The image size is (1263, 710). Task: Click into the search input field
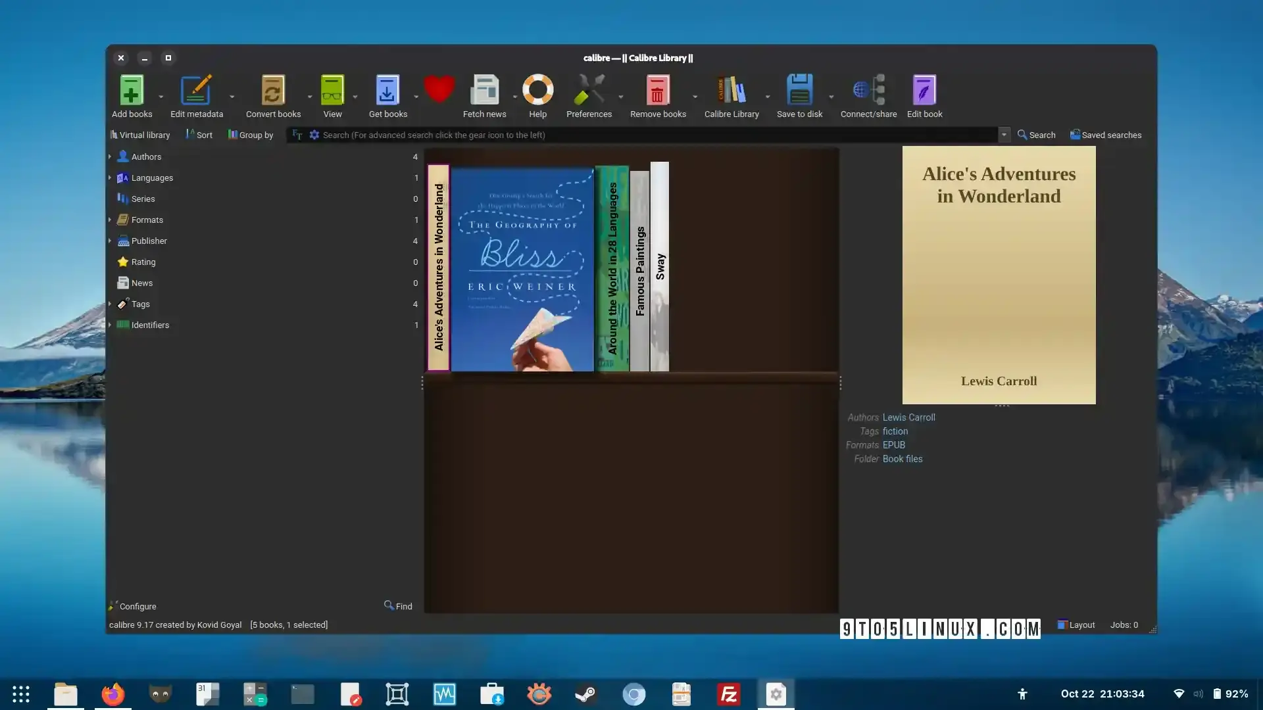pos(658,135)
